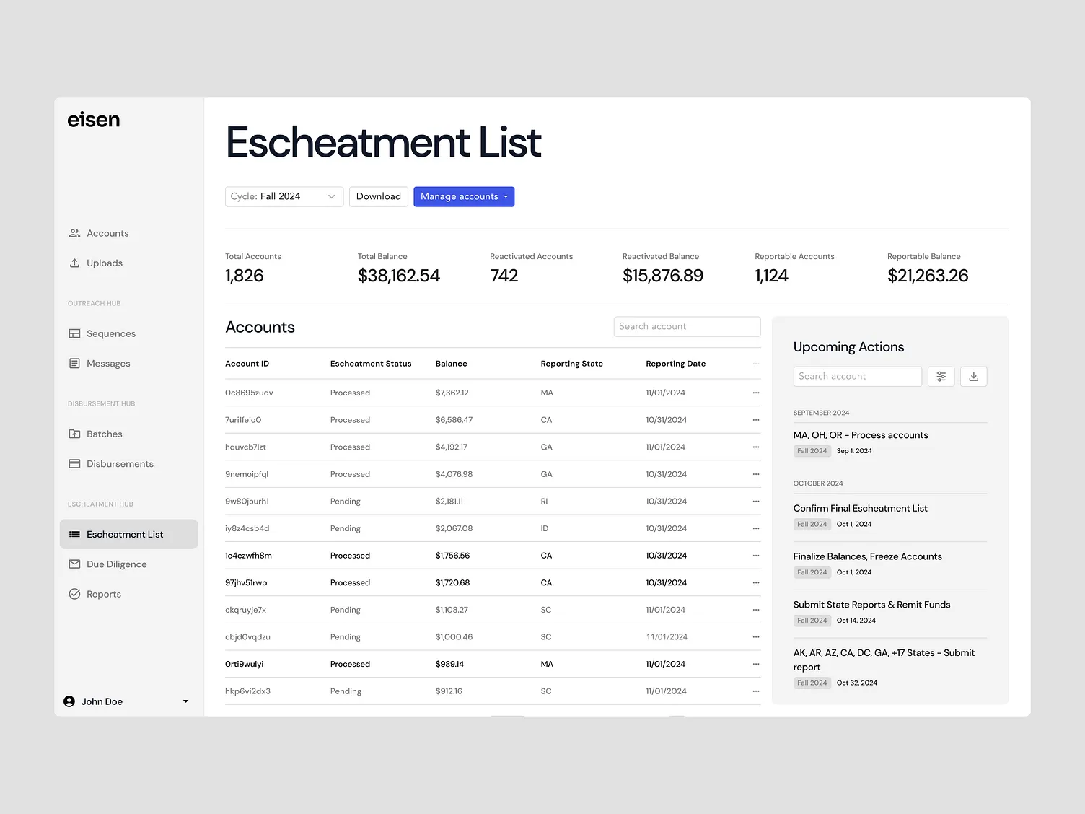Expand the John Doe account menu
Image resolution: width=1085 pixels, height=814 pixels.
[x=185, y=701]
